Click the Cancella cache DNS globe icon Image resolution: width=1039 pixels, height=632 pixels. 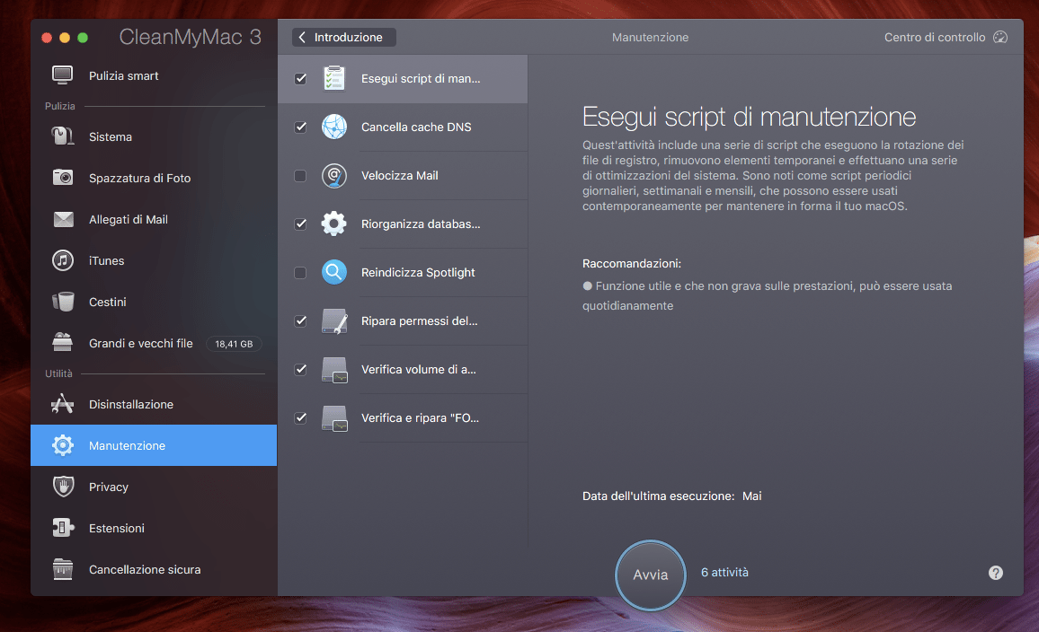[333, 127]
